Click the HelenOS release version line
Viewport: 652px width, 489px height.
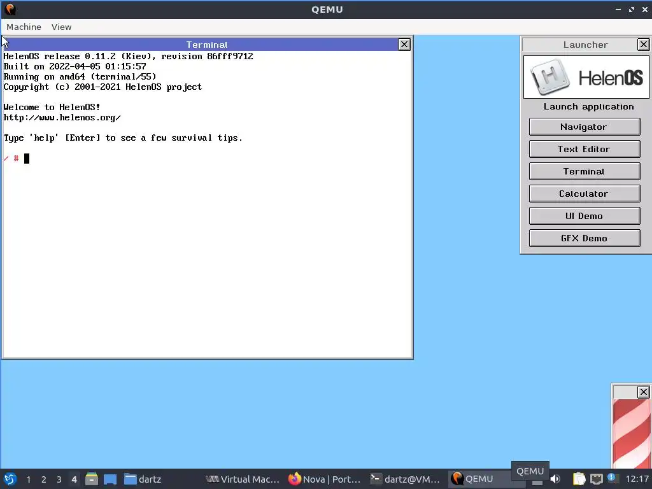pyautogui.click(x=128, y=56)
